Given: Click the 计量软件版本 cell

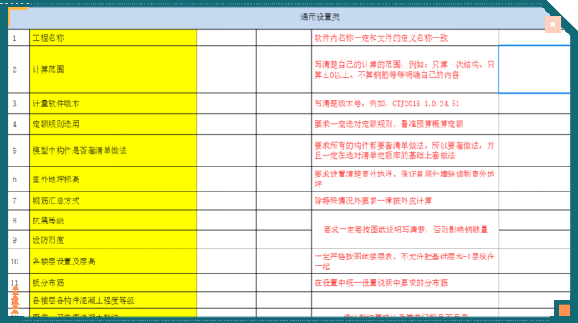Looking at the screenshot, I should tap(113, 103).
